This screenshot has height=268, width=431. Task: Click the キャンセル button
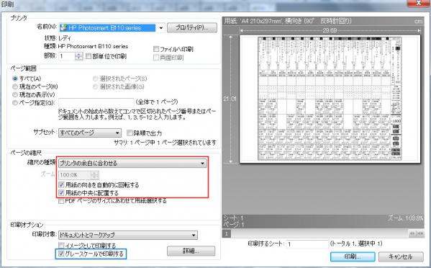tap(401, 256)
